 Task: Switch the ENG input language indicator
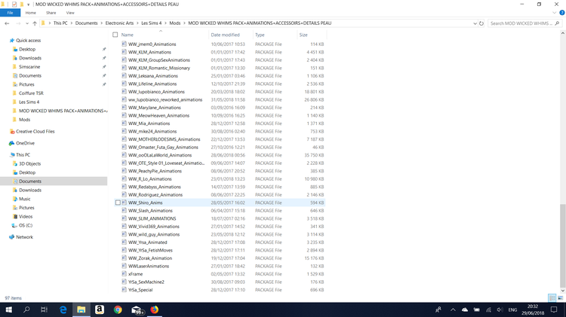coord(512,309)
